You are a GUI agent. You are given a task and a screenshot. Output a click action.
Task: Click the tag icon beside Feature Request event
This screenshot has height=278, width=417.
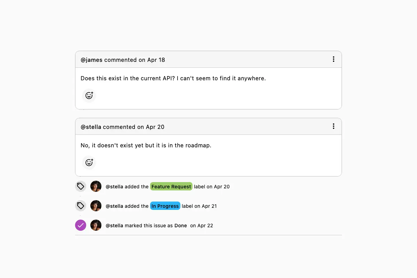click(81, 187)
